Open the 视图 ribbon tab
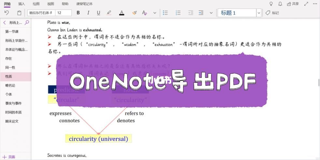This screenshot has height=160, width=320. pos(50,4)
